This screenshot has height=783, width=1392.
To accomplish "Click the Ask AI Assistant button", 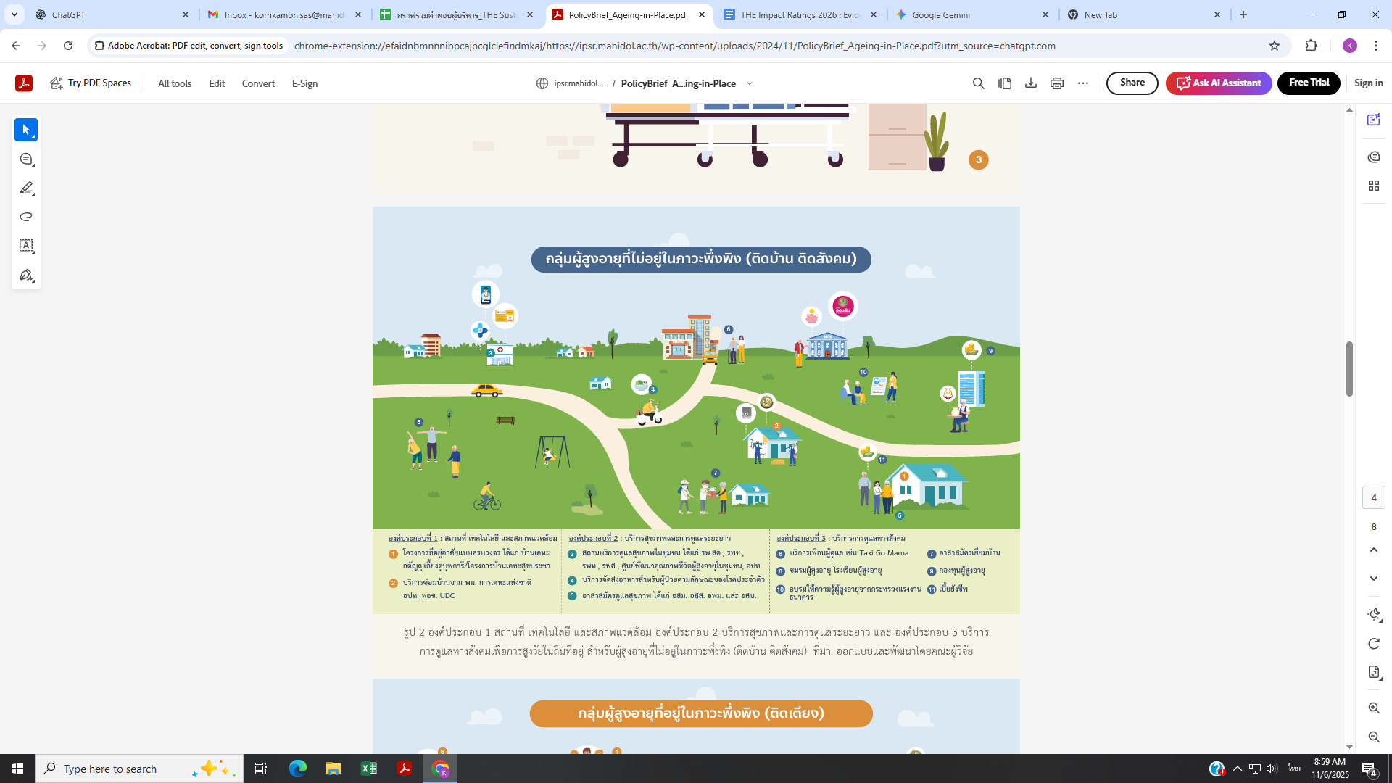I will pyautogui.click(x=1218, y=83).
